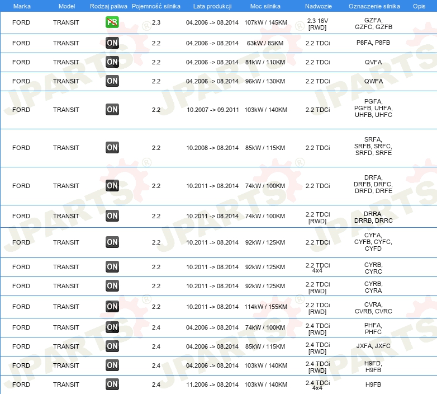Select the 2.3 engine capacity cell
This screenshot has height=394, width=437.
(x=156, y=22)
